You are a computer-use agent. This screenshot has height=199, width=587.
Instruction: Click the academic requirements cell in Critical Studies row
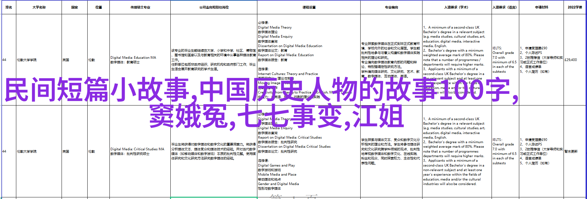click(x=457, y=151)
